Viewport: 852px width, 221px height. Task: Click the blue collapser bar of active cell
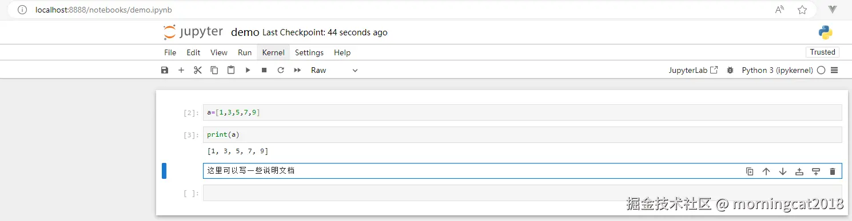164,170
